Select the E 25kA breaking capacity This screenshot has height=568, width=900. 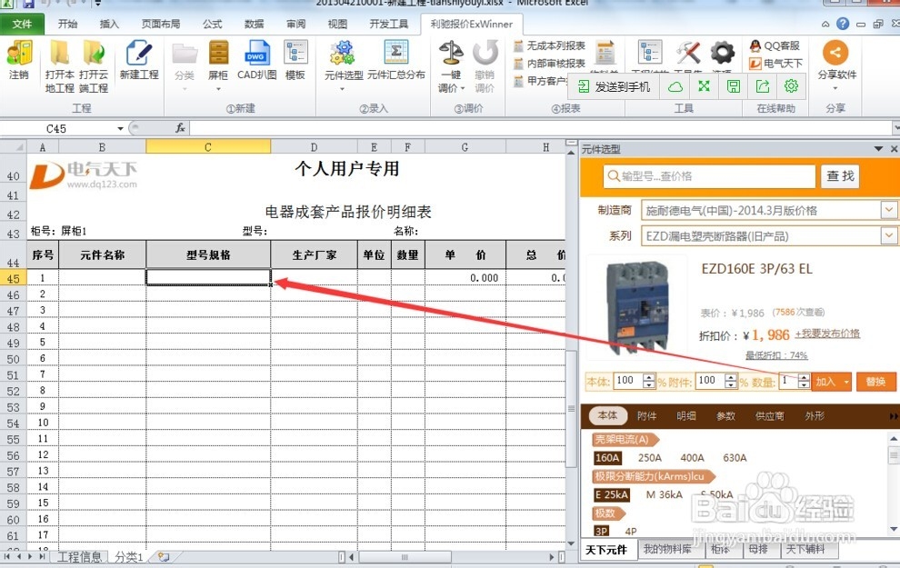(x=612, y=494)
